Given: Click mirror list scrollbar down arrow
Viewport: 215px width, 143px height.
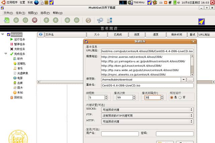Looking at the screenshot, I should [x=192, y=75].
